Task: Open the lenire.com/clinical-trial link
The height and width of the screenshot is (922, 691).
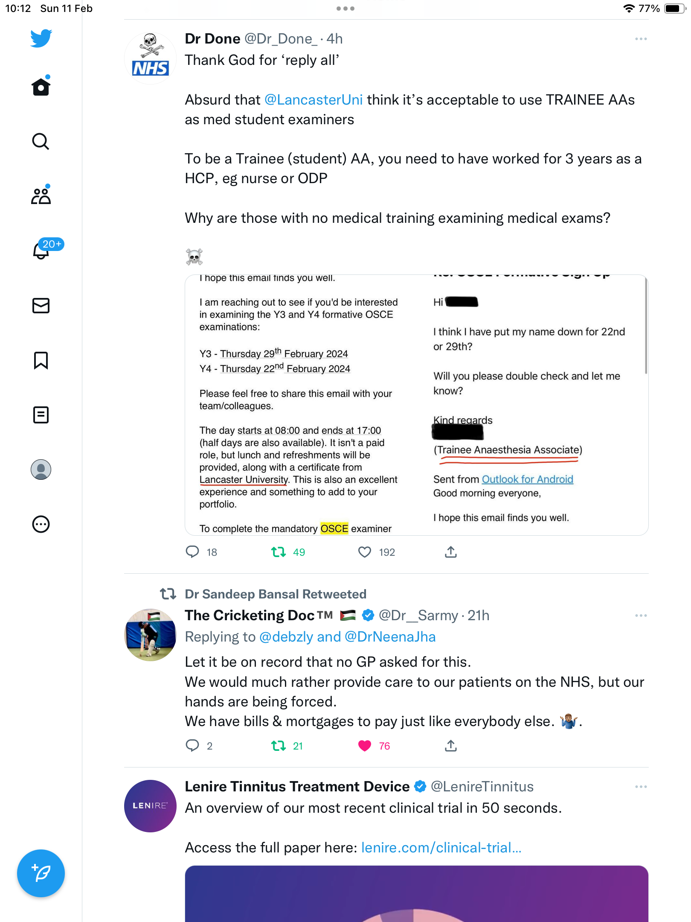Action: (x=441, y=848)
